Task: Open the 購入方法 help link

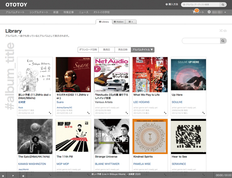Action: [172, 5]
